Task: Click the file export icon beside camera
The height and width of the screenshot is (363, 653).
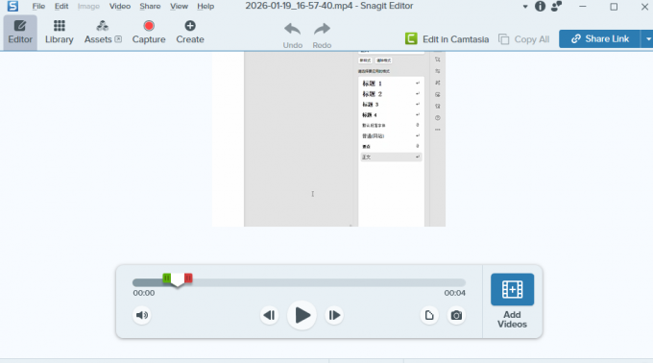Action: [x=429, y=315]
